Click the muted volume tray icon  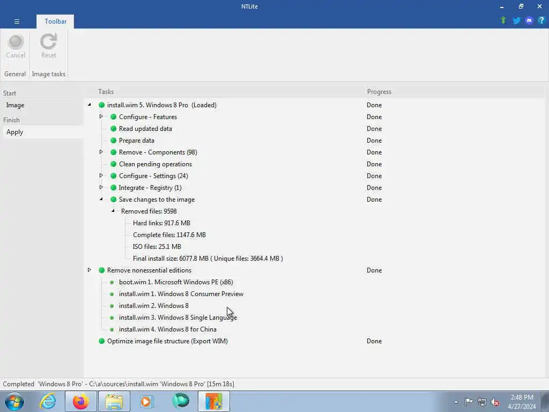click(x=495, y=402)
